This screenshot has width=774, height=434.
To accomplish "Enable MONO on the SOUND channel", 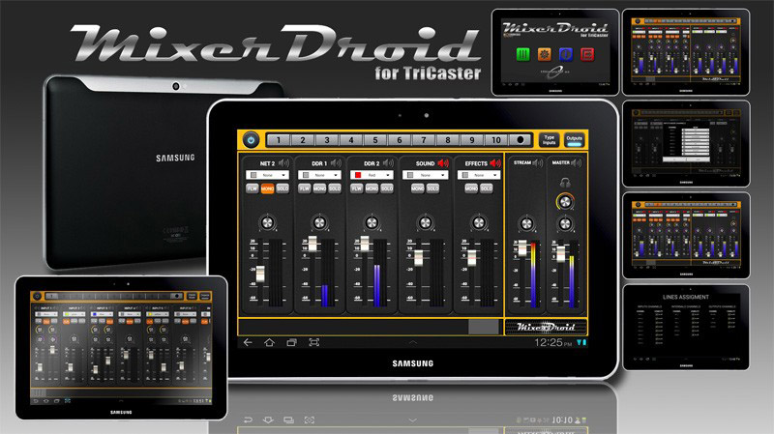I will click(x=418, y=188).
